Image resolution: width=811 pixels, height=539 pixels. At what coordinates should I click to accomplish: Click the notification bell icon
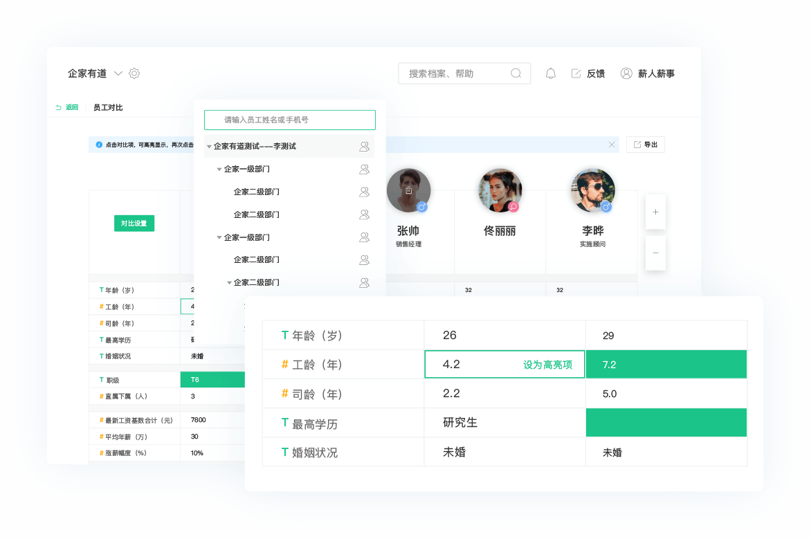pyautogui.click(x=551, y=73)
